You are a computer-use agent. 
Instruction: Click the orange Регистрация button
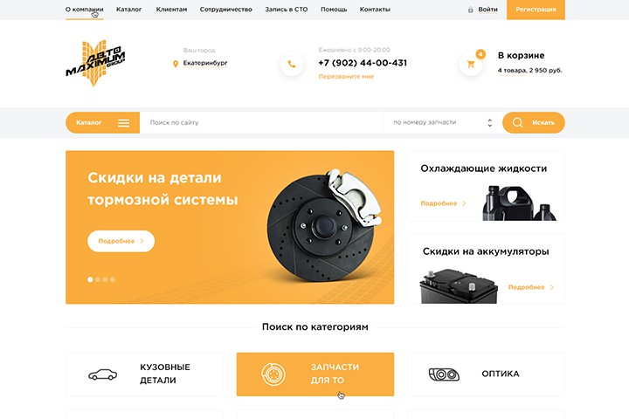point(536,10)
